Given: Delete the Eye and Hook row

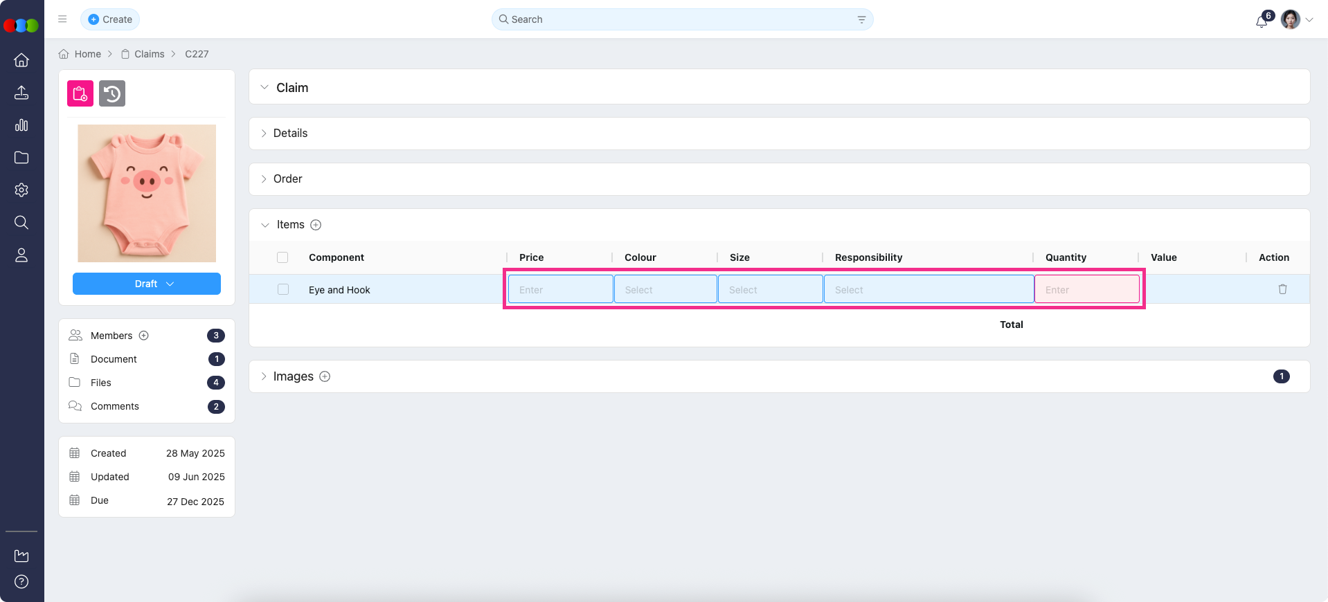Looking at the screenshot, I should (1282, 289).
